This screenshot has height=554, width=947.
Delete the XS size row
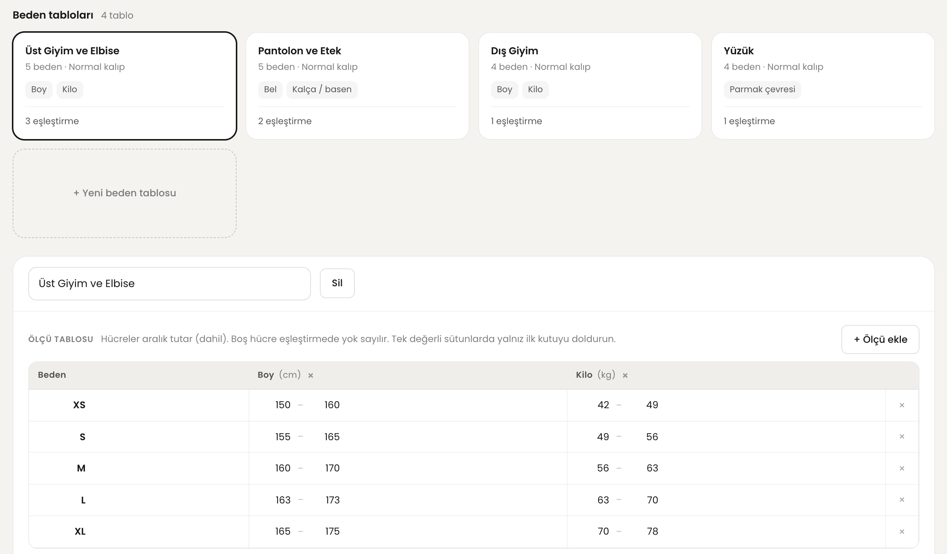902,405
